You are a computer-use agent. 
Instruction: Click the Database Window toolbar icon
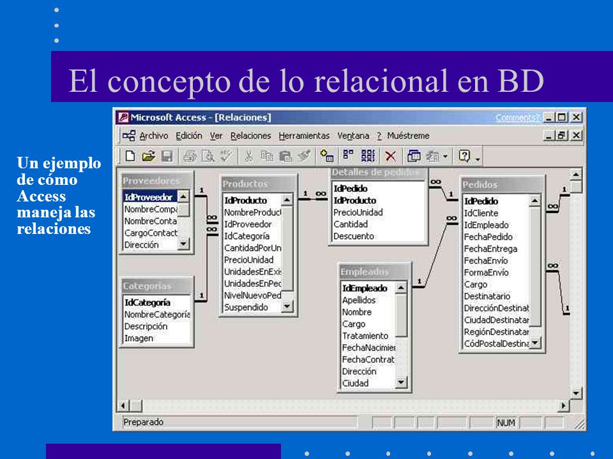coord(414,156)
